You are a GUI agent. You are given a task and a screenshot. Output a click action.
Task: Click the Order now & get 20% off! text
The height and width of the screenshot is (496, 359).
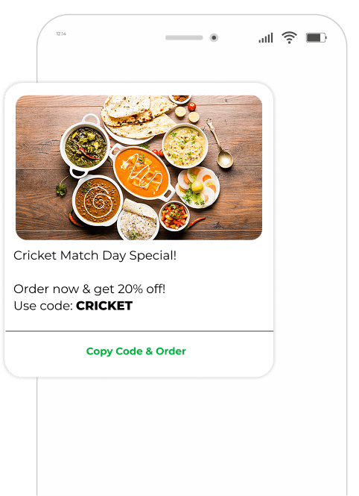[x=89, y=289]
